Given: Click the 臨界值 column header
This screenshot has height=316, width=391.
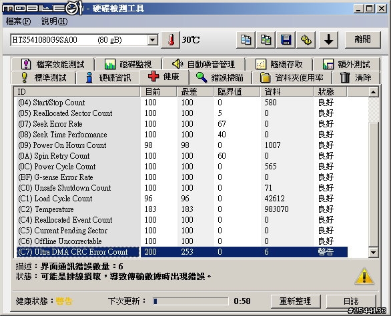Looking at the screenshot, I should [x=237, y=92].
